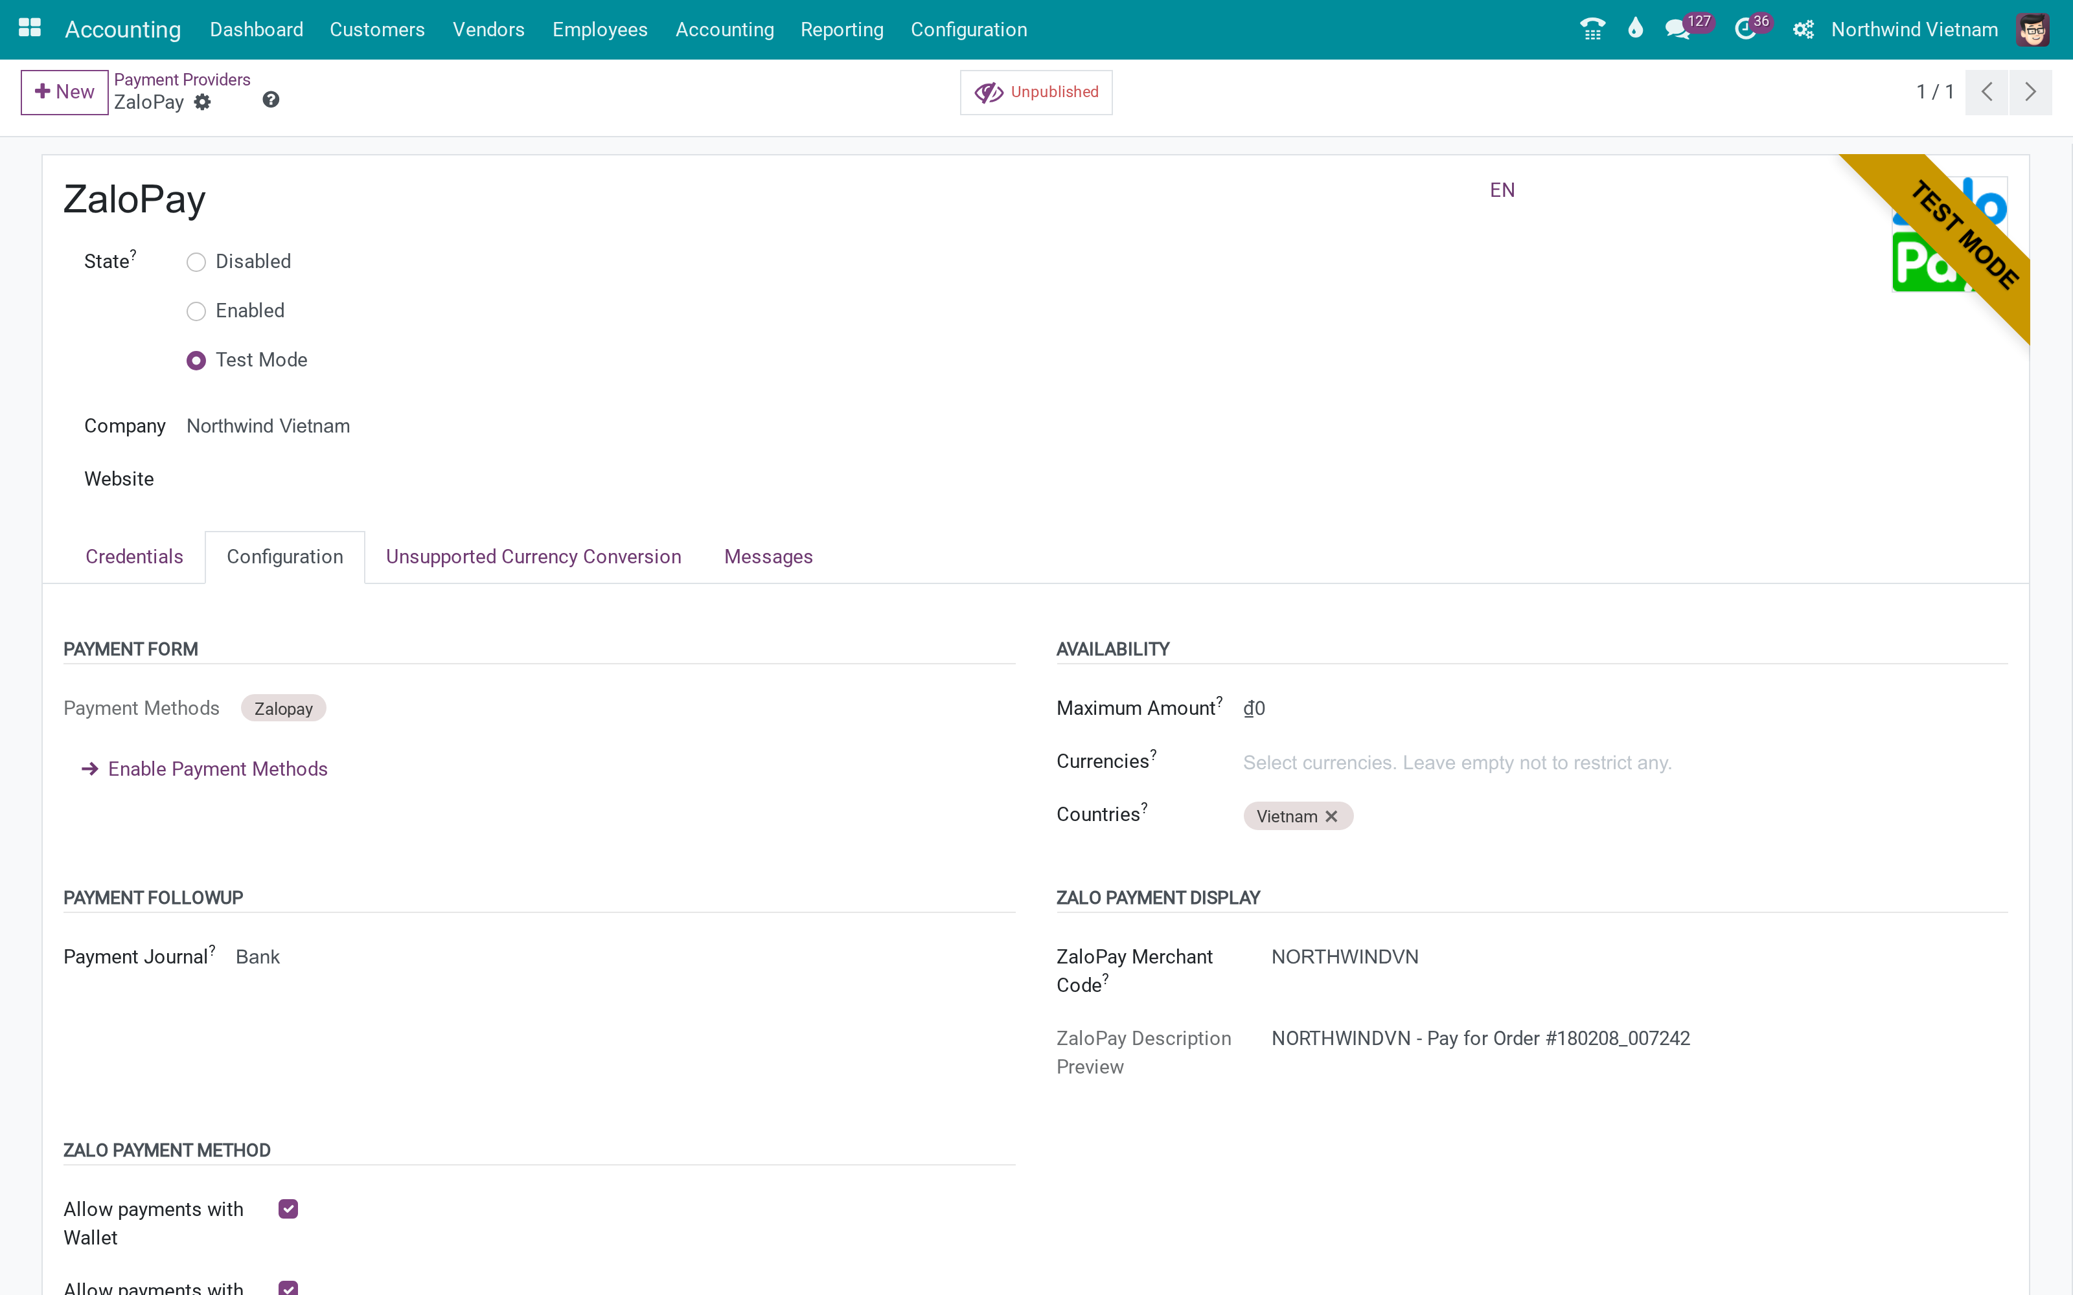Switch to Unsupported Currency Conversion tab
2073x1295 pixels.
point(534,557)
